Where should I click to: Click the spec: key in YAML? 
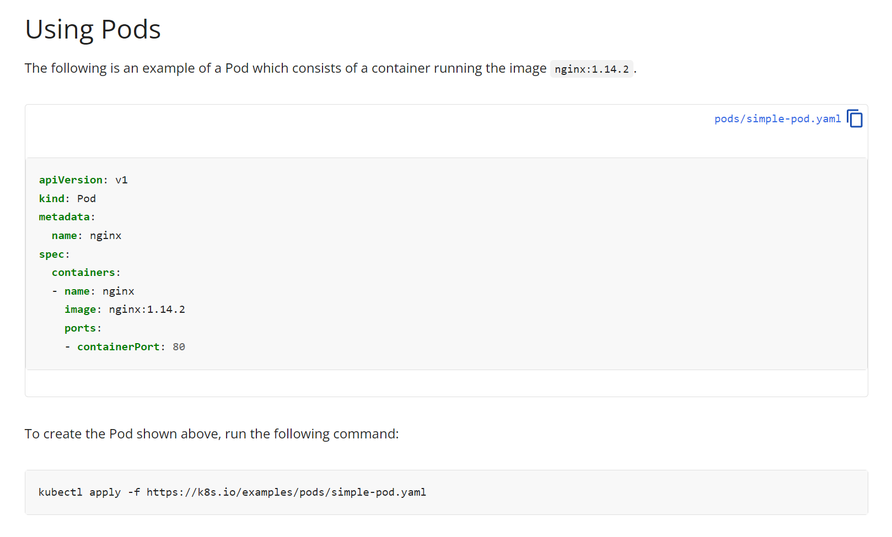(54, 254)
